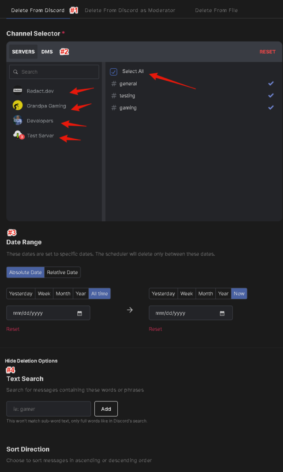Uncheck the gaming channel checkmark
The height and width of the screenshot is (472, 283).
[271, 107]
